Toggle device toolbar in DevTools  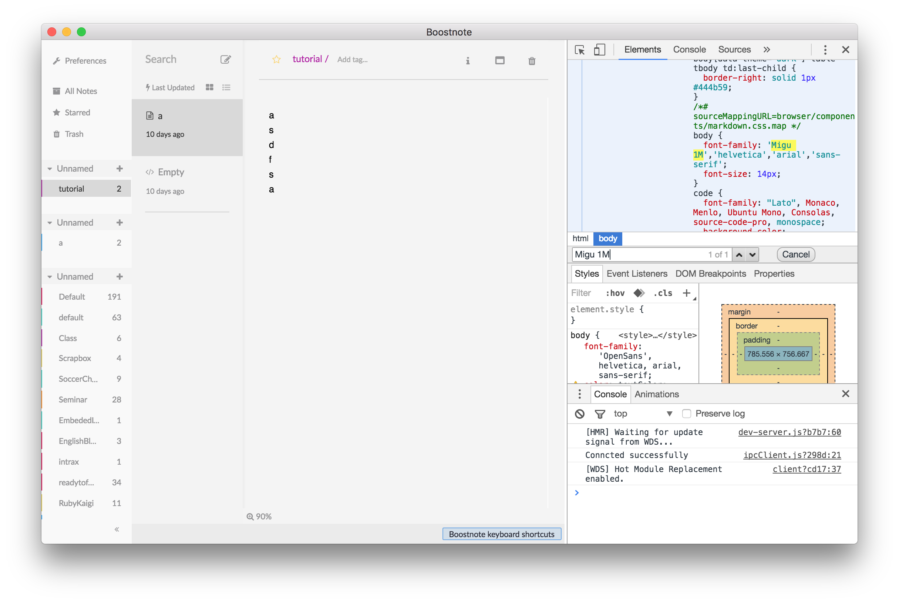click(x=599, y=50)
